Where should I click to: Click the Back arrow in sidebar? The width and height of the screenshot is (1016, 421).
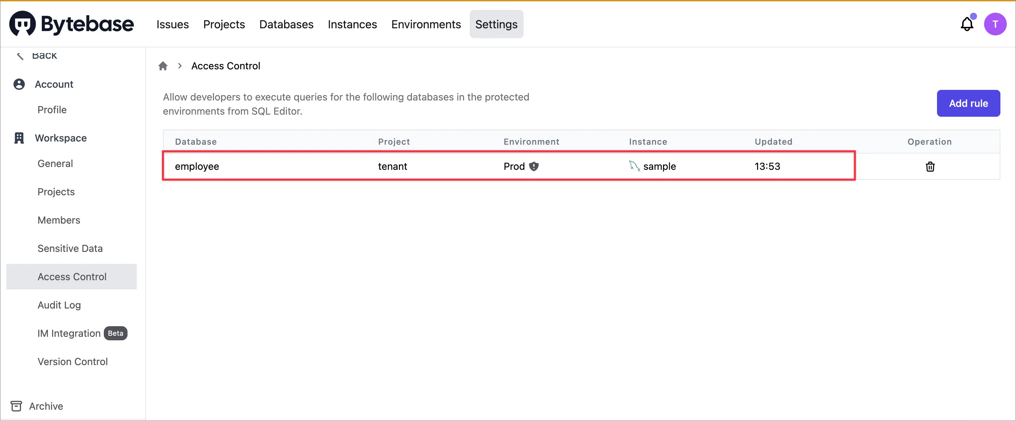[x=20, y=56]
